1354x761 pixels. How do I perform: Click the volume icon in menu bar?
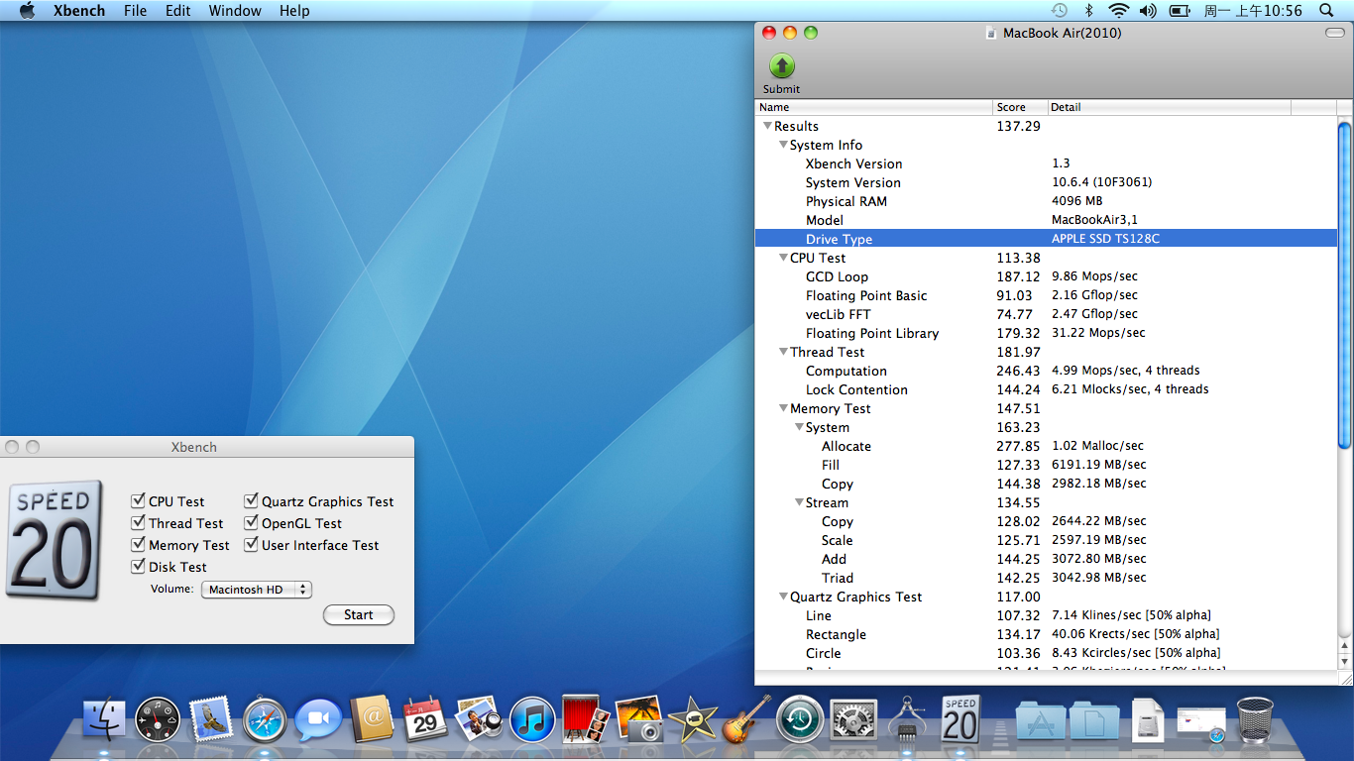pos(1148,11)
